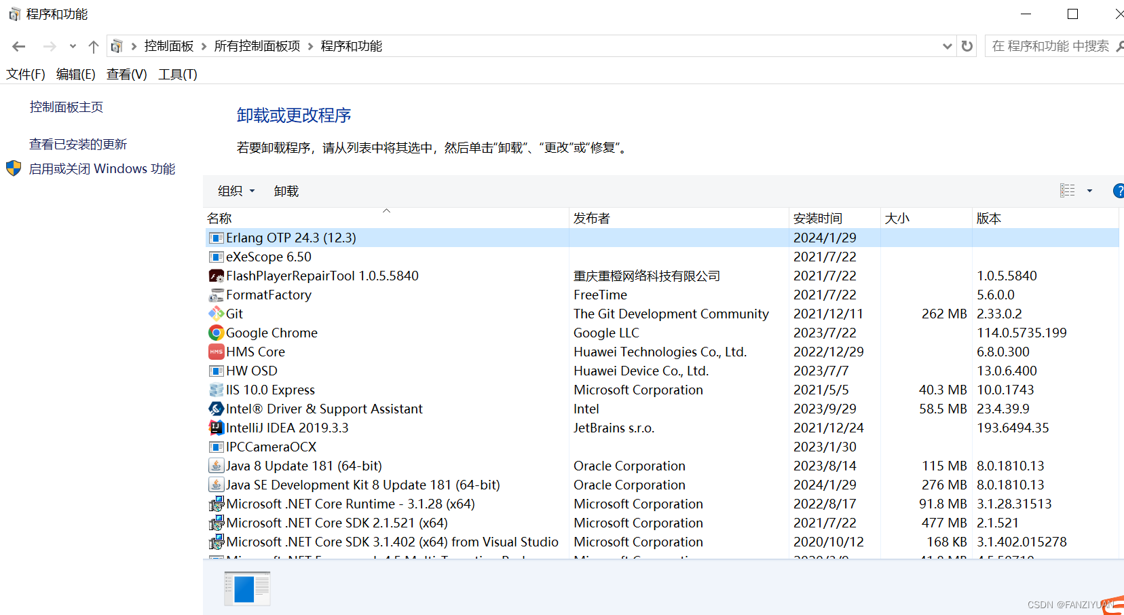
Task: Open help with the blue question mark
Action: pyautogui.click(x=1119, y=191)
